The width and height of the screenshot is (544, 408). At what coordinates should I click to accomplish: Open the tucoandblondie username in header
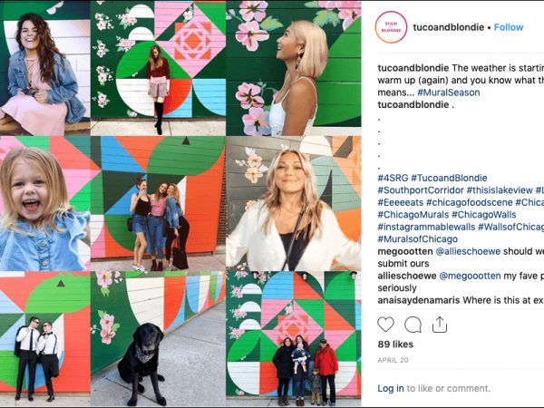(x=448, y=27)
